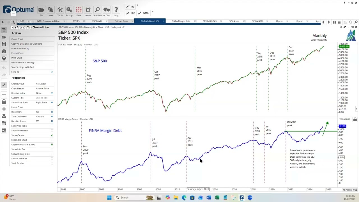Click the lock icon beside margin debt scale

(x=355, y=120)
